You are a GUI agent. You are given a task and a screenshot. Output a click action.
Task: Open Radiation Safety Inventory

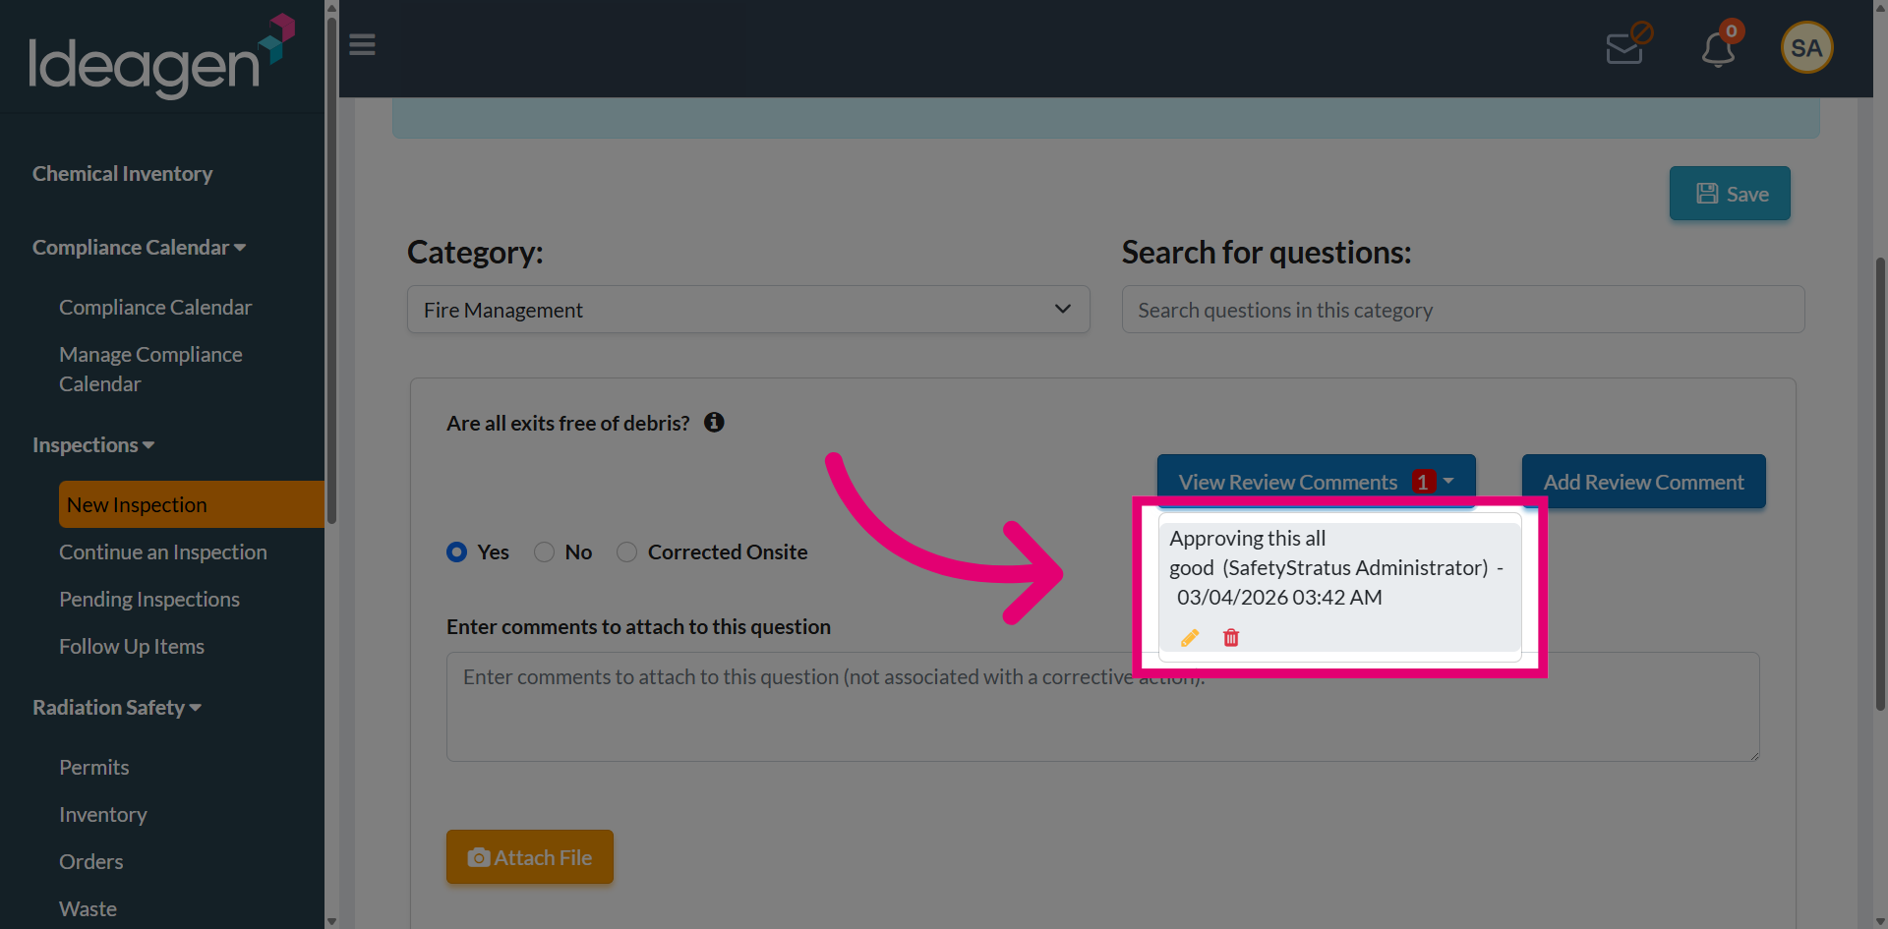coord(103,815)
